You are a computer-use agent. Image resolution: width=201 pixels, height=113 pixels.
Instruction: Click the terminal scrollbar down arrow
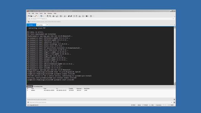pyautogui.click(x=175, y=84)
